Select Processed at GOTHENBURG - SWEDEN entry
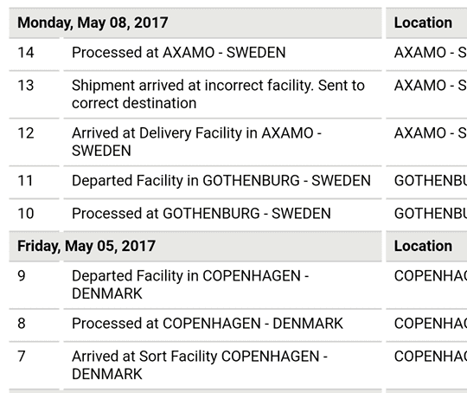This screenshot has width=467, height=393. (202, 213)
